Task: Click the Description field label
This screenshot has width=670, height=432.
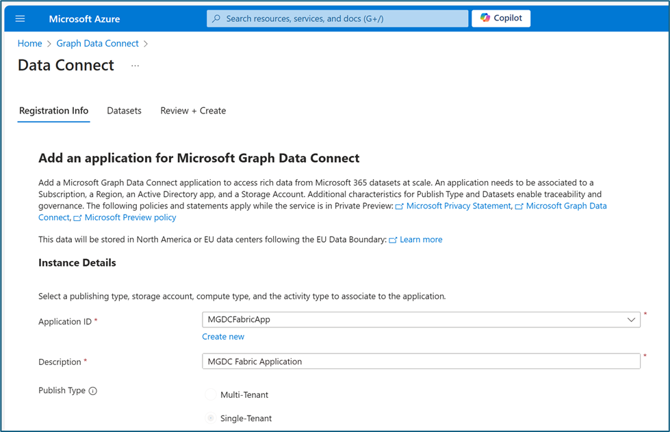Action: pos(60,362)
